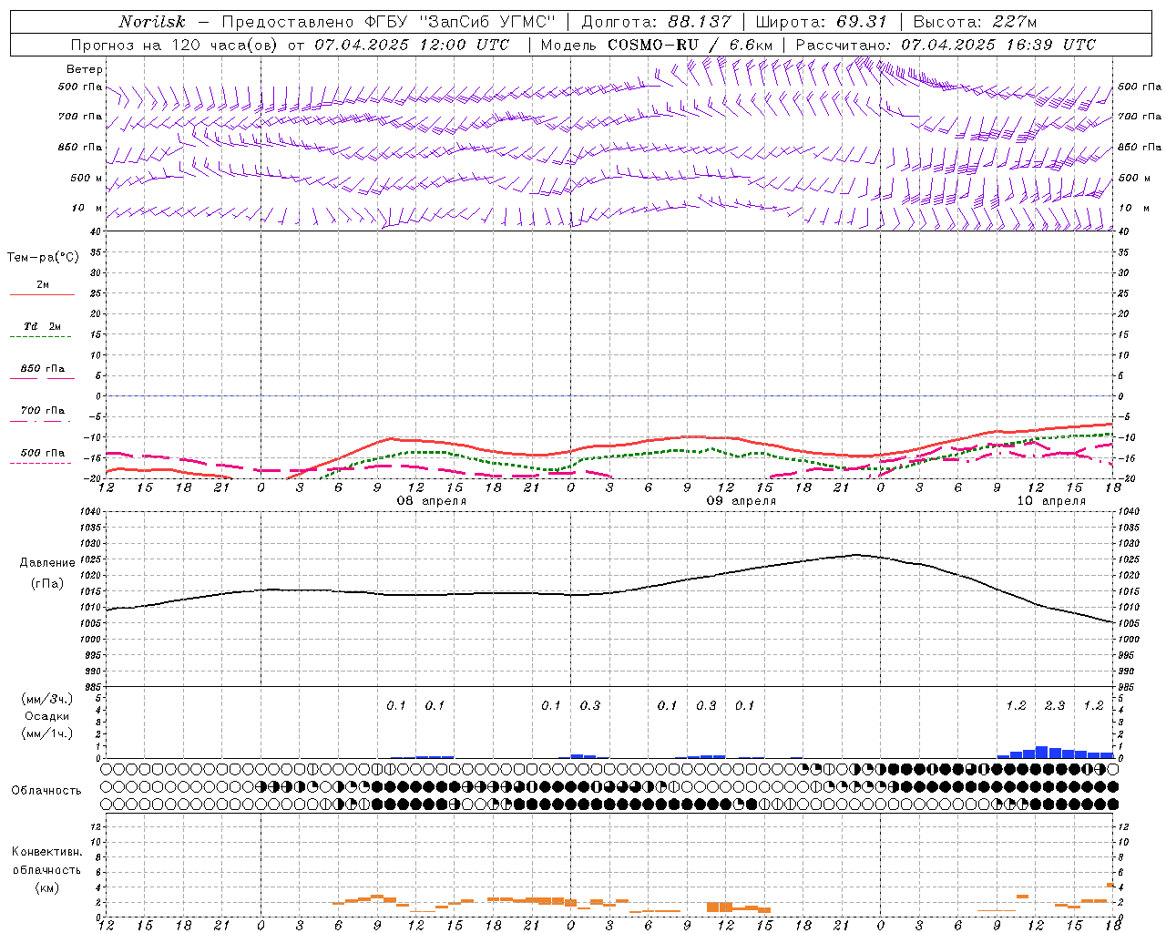Click the "Ветер" wind panel label
Viewport: 1166px width, 933px height.
(85, 69)
